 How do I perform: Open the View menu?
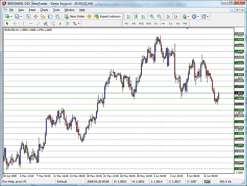tap(21, 10)
